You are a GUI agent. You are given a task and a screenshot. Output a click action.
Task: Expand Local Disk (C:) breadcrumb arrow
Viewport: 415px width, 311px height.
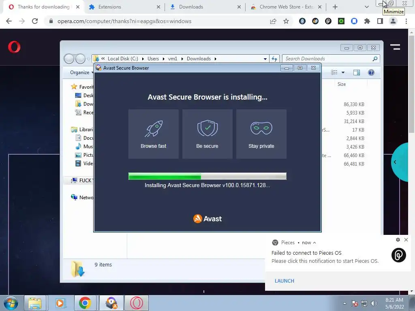[143, 59]
